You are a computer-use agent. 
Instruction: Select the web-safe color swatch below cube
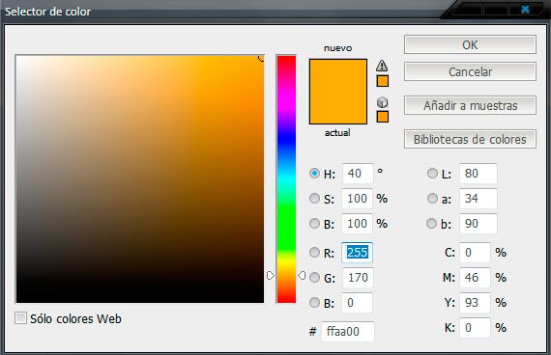[383, 117]
